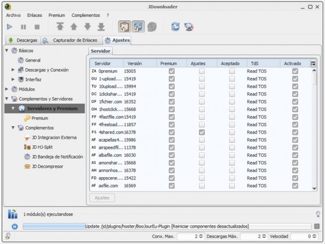325x244 pixels.
Task: Click the blue round update progress icon
Action: pyautogui.click(x=15, y=227)
